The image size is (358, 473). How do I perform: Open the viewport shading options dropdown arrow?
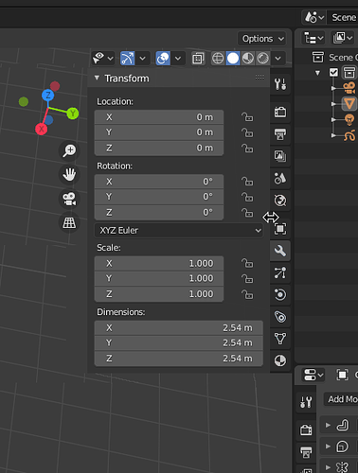tap(277, 59)
